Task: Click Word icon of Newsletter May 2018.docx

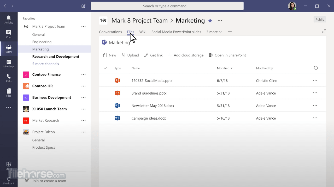Action: click(x=117, y=106)
